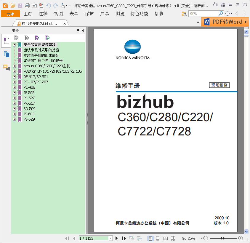Open the 本维修手册中使用的符号 bookmark
Viewport: 250px width, 243px height.
[x=43, y=61]
